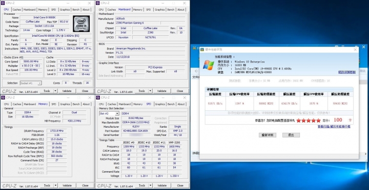Open the About tab in the Memory window
This screenshot has height=190, width=369.
click(86, 104)
